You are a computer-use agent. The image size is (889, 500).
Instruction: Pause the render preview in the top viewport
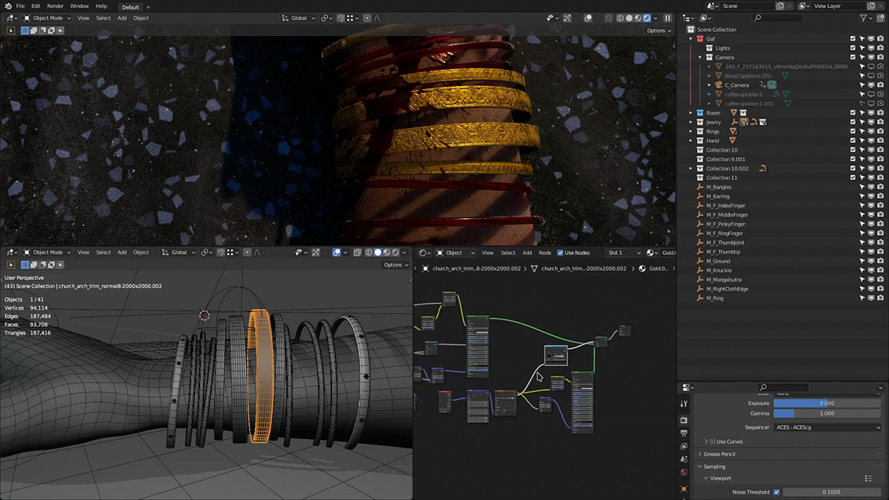point(667,18)
